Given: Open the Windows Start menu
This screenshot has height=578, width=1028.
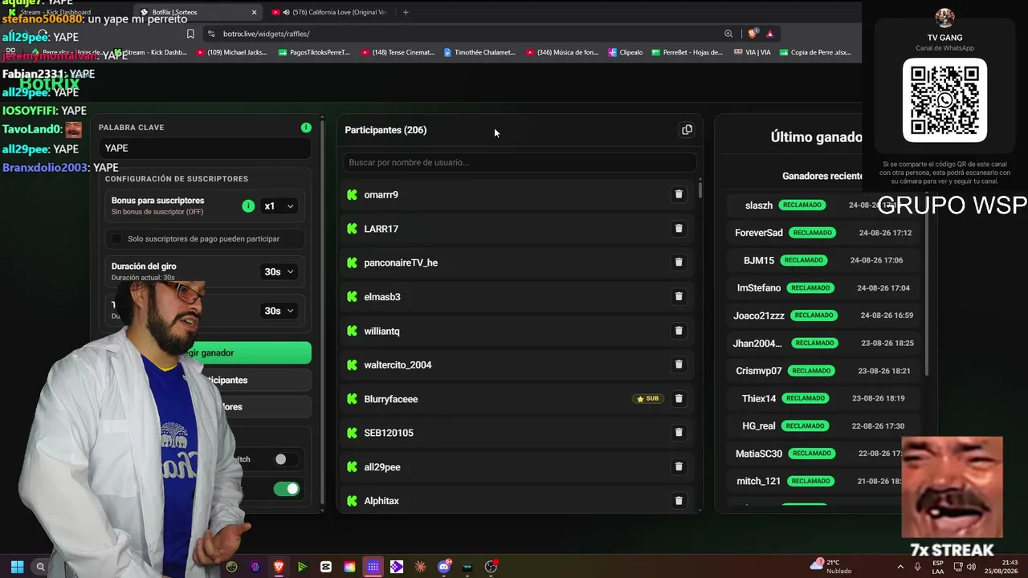Looking at the screenshot, I should pos(17,567).
